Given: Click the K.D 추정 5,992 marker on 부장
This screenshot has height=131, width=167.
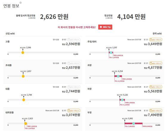Looking at the screenshot, I should [x=128, y=118].
